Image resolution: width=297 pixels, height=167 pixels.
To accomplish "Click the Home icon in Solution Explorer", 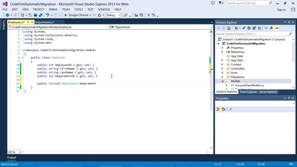I will pyautogui.click(x=229, y=28).
